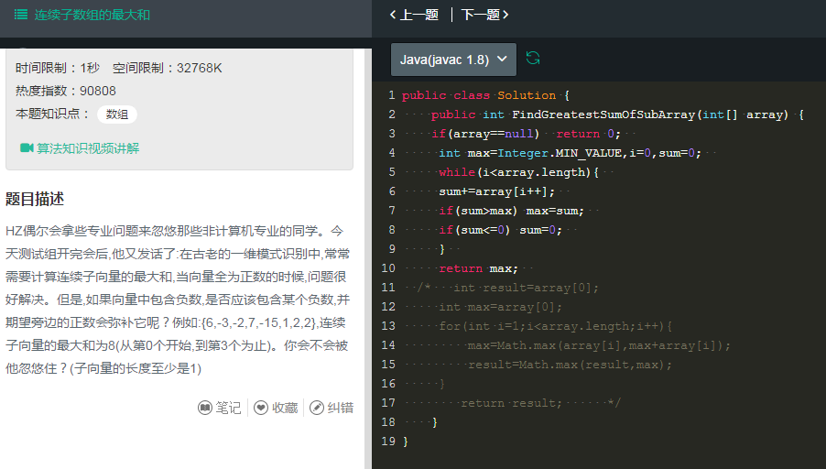Click the line if(array==null) return 0;
The image size is (826, 469).
tap(527, 134)
